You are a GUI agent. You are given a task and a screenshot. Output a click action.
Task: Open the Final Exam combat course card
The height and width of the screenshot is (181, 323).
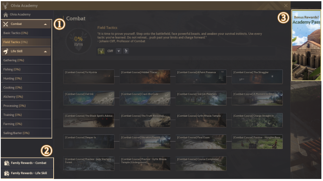click(x=201, y=142)
